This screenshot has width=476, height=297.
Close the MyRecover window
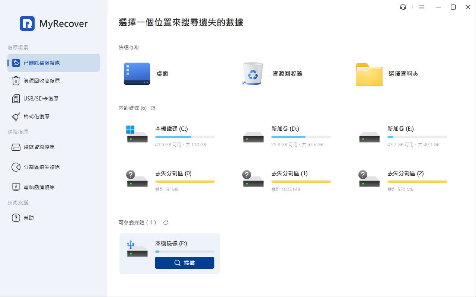(x=468, y=7)
